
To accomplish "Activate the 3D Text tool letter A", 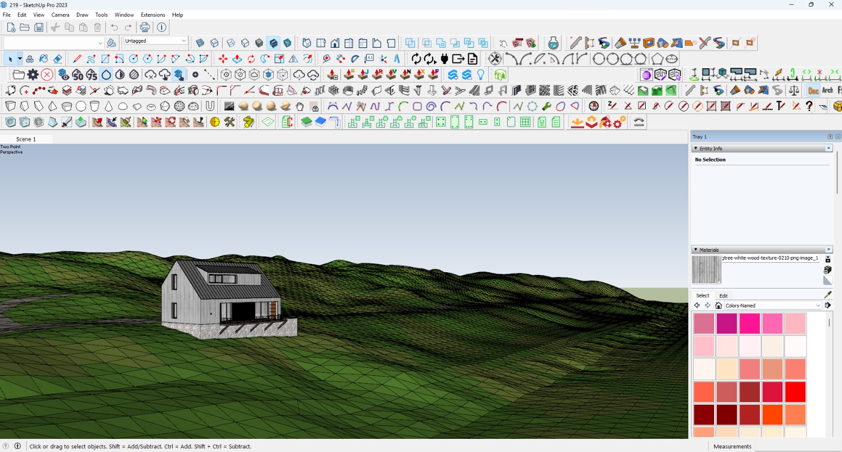I will point(397,59).
